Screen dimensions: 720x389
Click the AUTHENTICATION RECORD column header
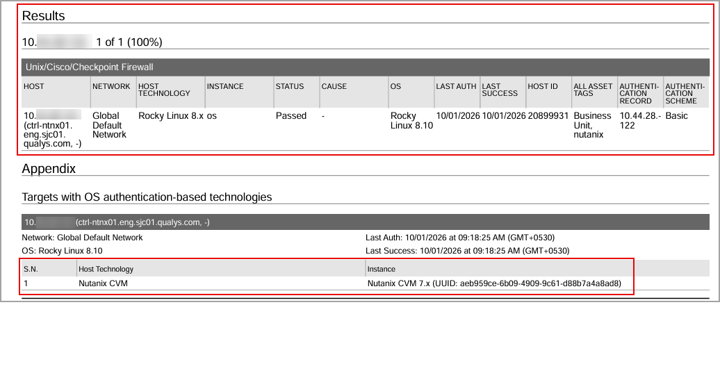pos(639,94)
